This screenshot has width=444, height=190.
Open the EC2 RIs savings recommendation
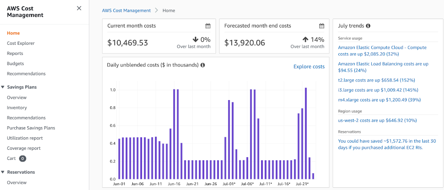(381, 144)
